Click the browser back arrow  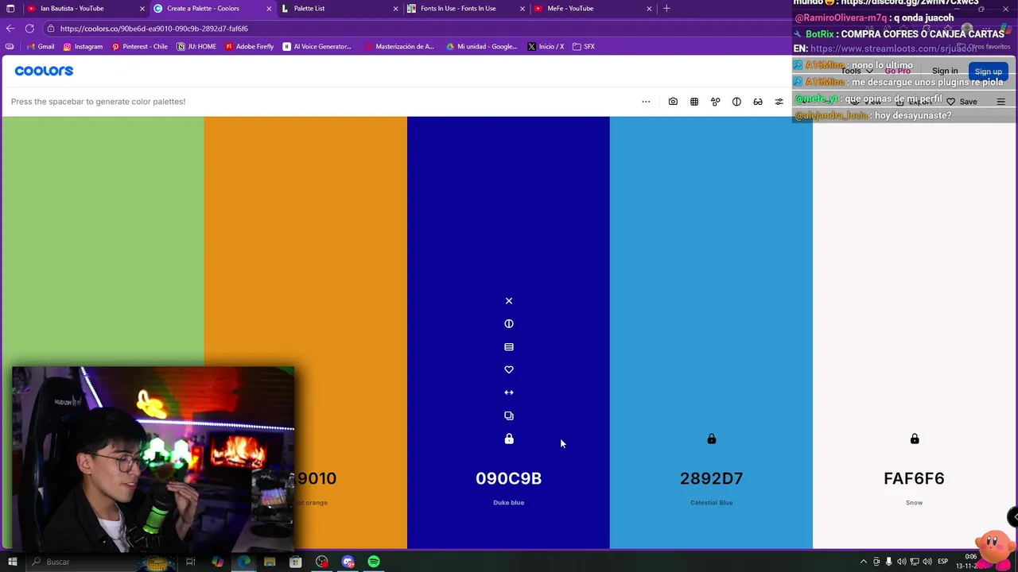pos(10,29)
